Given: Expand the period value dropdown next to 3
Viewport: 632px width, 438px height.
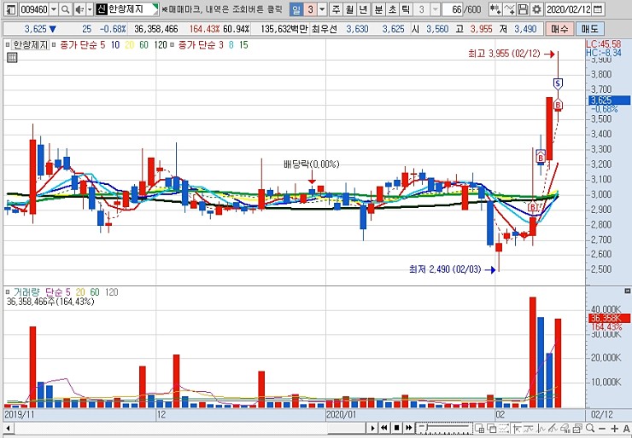Looking at the screenshot, I should (322, 9).
